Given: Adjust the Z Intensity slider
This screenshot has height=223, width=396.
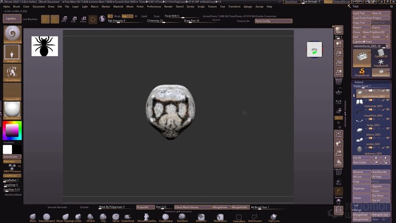Looking at the screenshot, I should pos(163,21).
